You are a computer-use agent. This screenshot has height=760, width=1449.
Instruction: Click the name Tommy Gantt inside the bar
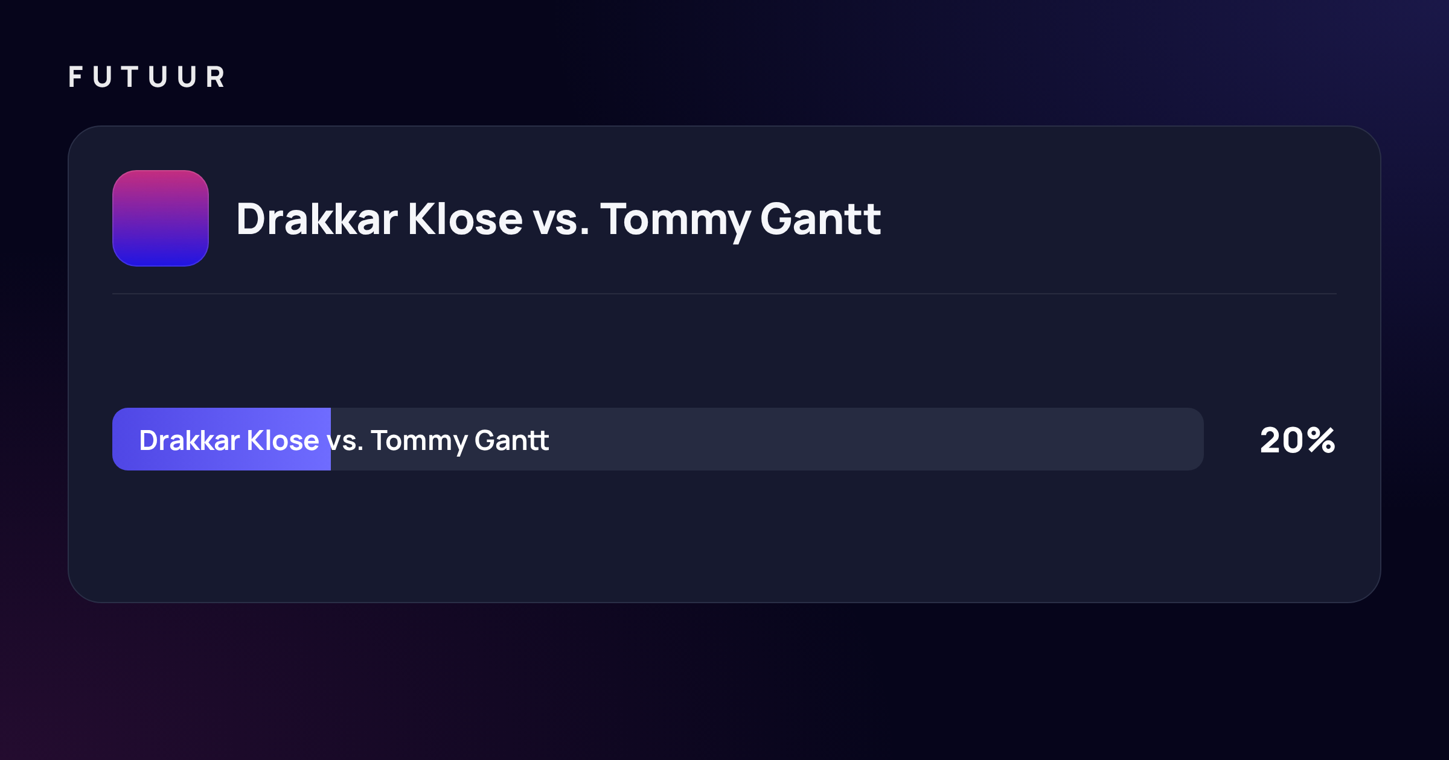pyautogui.click(x=459, y=441)
